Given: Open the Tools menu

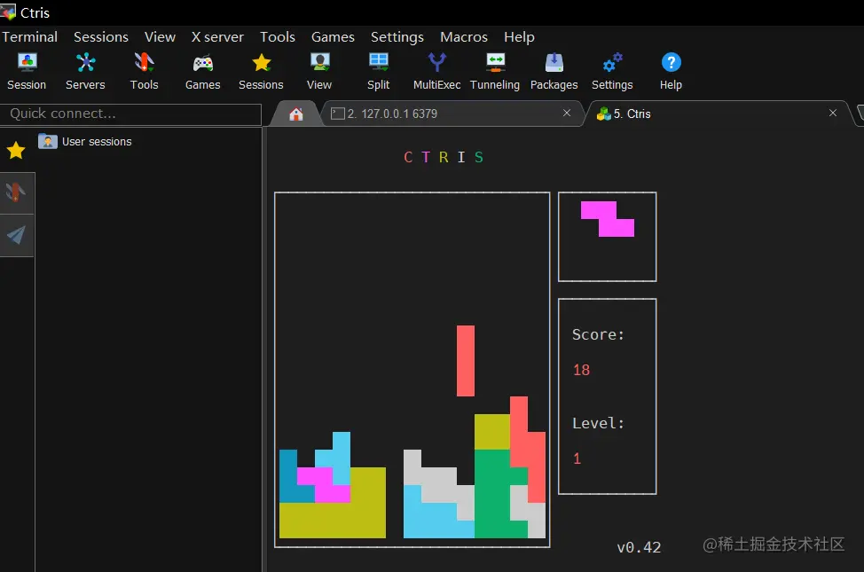Looking at the screenshot, I should coord(277,37).
